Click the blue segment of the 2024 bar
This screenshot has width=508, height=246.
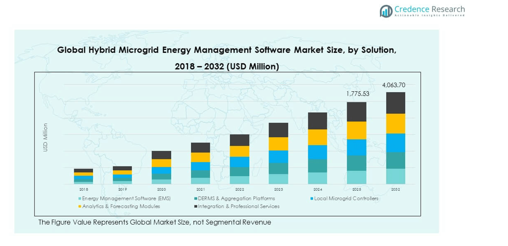pos(317,152)
